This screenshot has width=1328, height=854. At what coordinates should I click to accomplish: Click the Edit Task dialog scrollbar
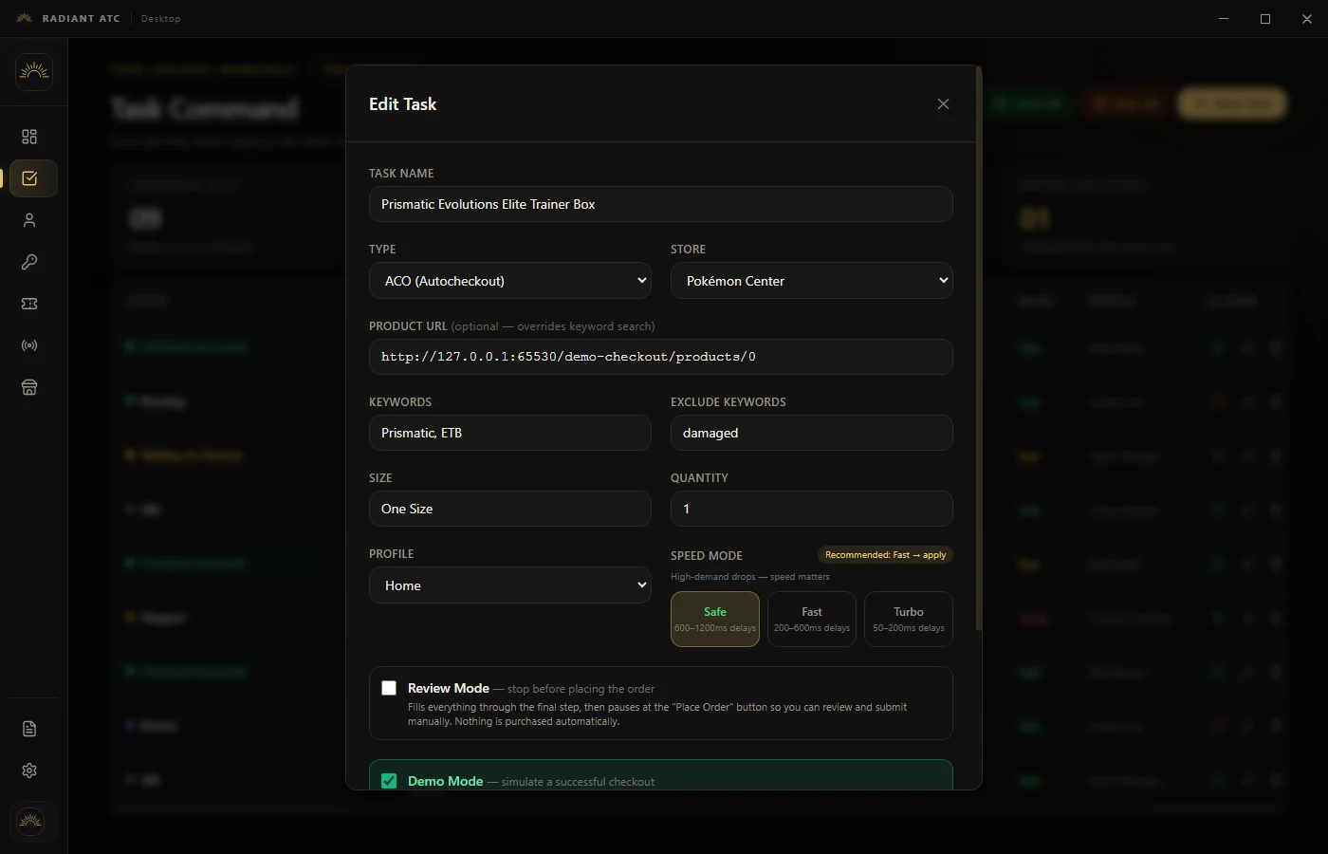[x=978, y=349]
